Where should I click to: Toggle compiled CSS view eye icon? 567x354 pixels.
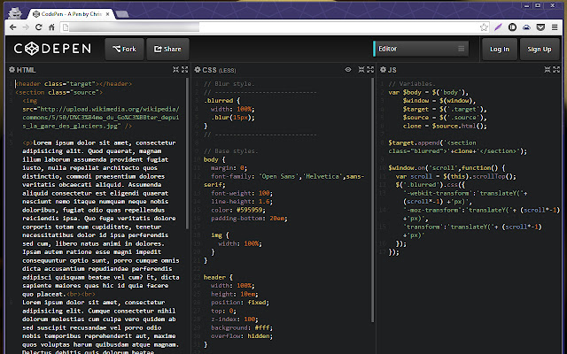point(348,69)
